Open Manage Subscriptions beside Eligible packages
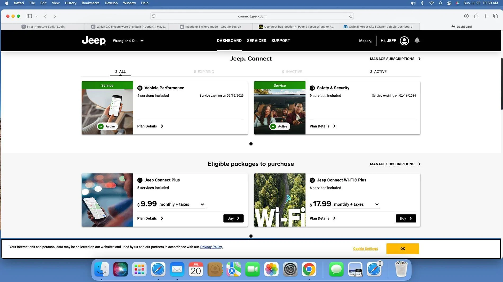Viewport: 503px width, 282px height. 395,164
